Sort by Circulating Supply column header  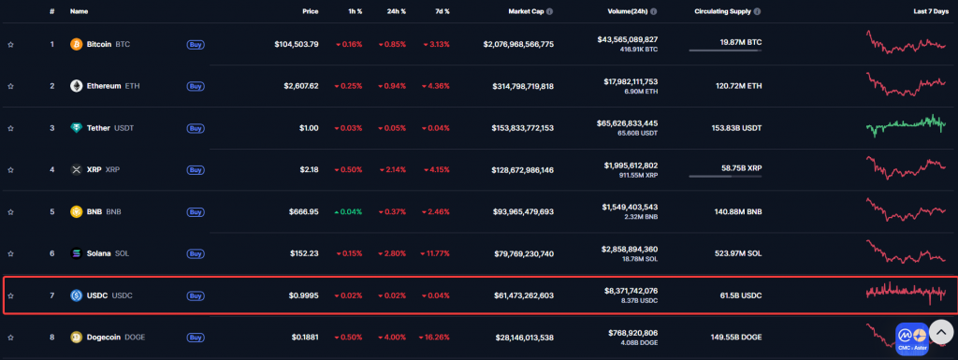pos(723,11)
